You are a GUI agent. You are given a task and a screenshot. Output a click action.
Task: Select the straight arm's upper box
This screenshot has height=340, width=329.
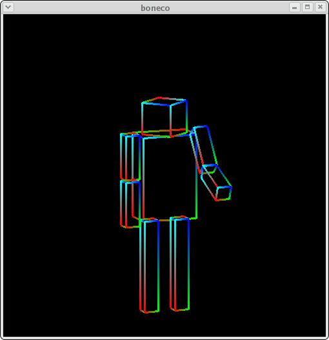click(130, 157)
